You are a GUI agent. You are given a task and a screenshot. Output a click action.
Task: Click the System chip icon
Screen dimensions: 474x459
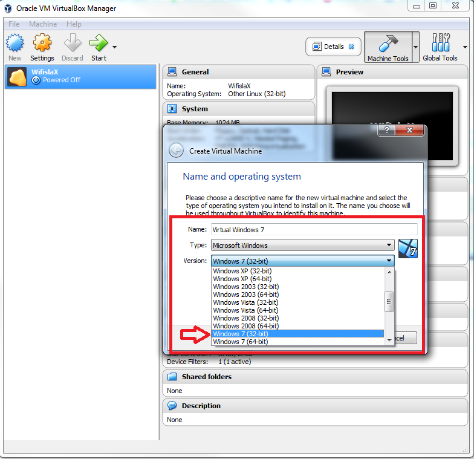[x=172, y=109]
